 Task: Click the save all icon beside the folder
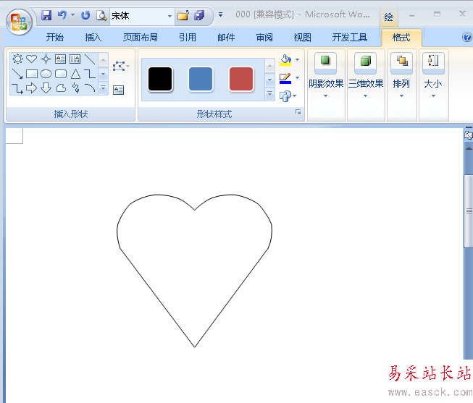tap(199, 15)
